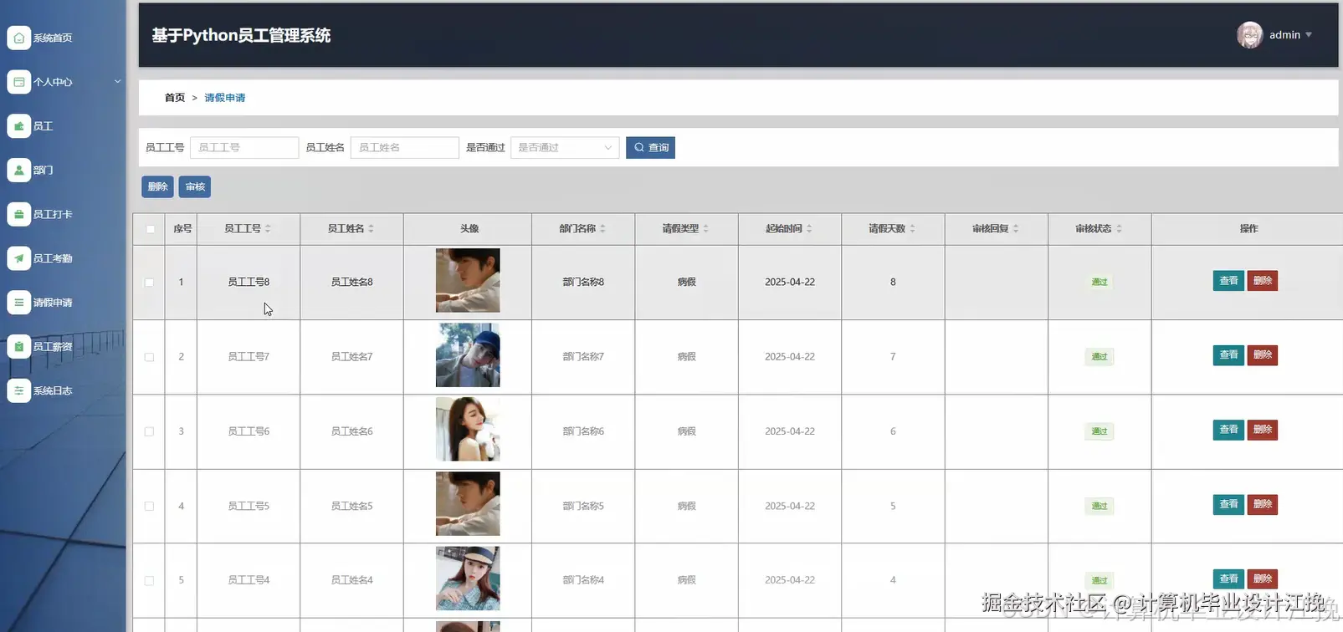Click the blue 删除 batch delete button
This screenshot has width=1343, height=632.
pyautogui.click(x=157, y=186)
